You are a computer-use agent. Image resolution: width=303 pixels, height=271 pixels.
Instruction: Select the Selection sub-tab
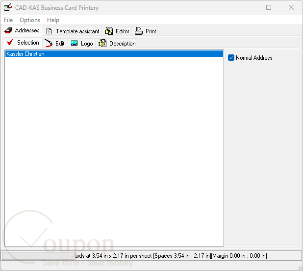point(23,43)
